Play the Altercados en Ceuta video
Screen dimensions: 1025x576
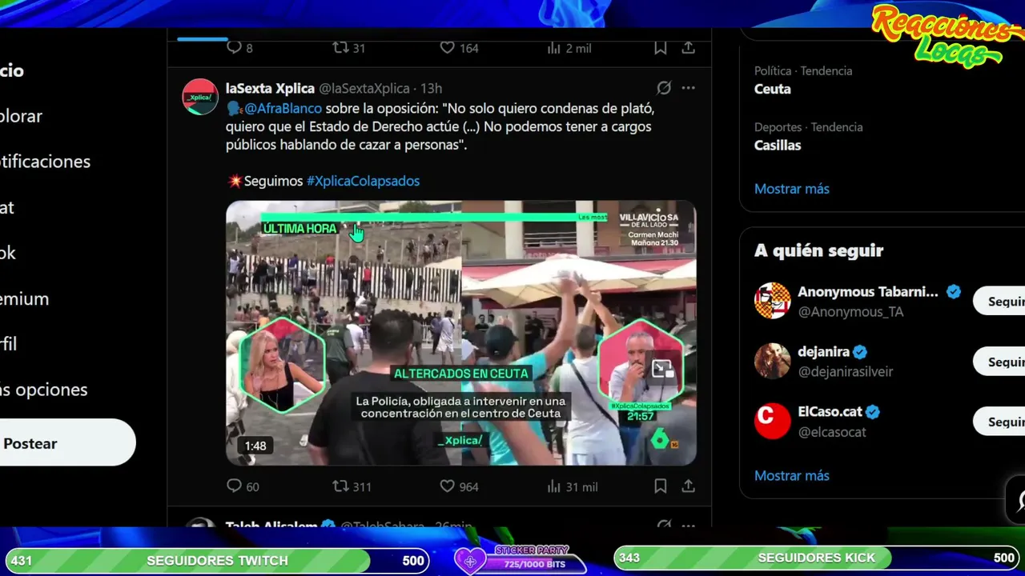(460, 333)
